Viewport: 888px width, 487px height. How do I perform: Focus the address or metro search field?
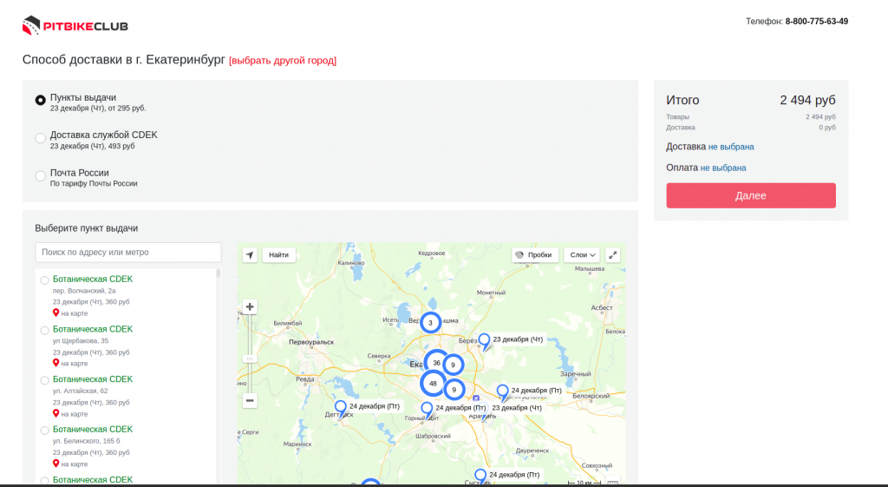(x=128, y=253)
